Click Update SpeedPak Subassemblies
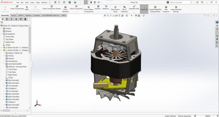The height and width of the screenshot is (117, 219). 155,9
